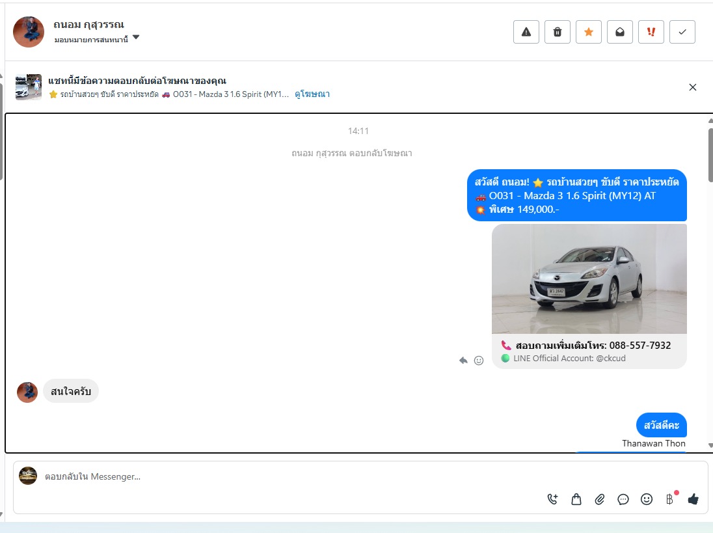This screenshot has width=713, height=533.
Task: Click the '14:11' timestamp
Action: point(358,131)
